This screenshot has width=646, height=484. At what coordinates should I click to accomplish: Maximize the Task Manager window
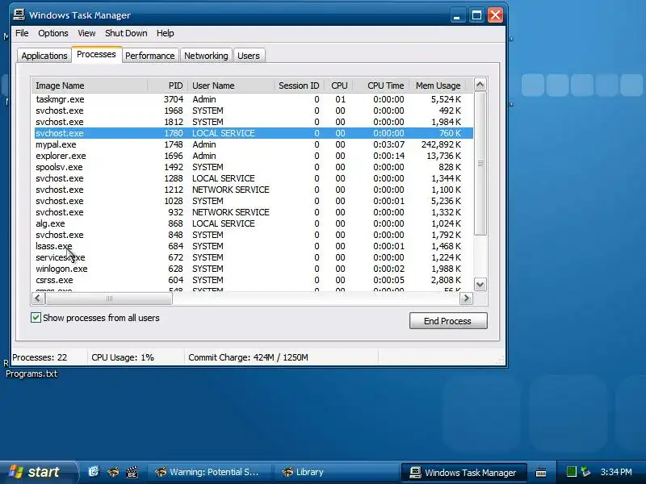(476, 15)
